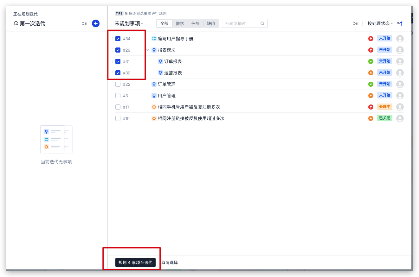
Task: Click the assignee avatar on row #34
Action: [400, 39]
